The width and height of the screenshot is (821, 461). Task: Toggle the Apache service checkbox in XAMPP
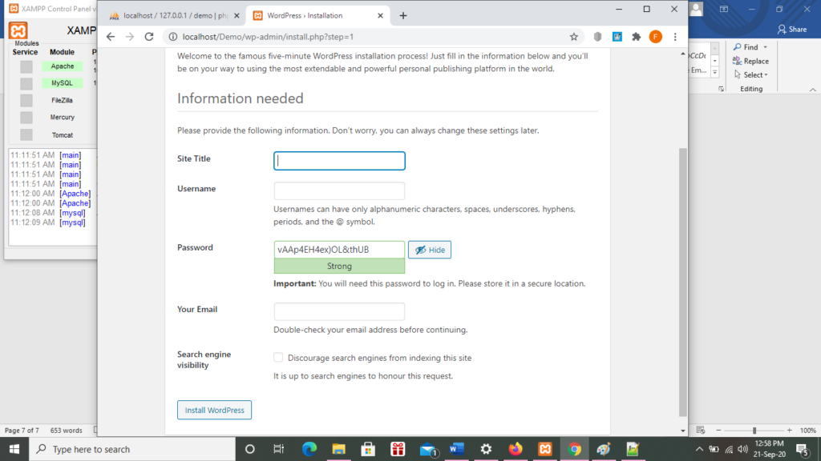click(x=26, y=66)
